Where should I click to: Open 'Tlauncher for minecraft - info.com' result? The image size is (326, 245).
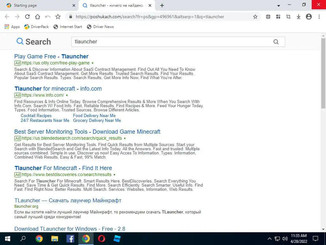(x=58, y=89)
